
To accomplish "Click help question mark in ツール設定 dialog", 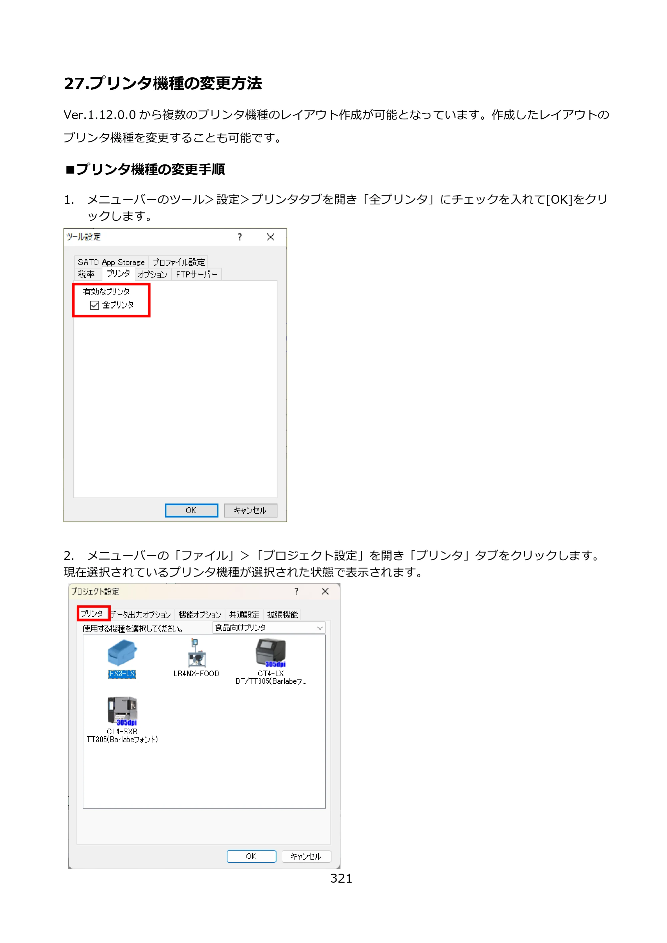I will (240, 237).
